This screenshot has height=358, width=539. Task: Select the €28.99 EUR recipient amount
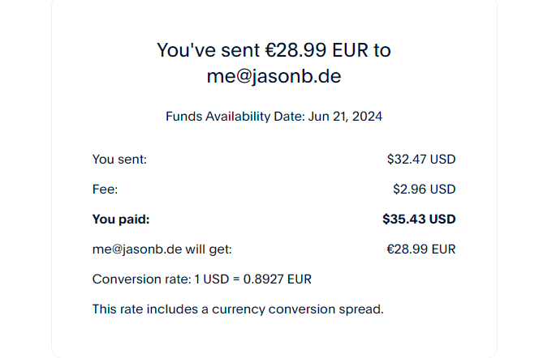[x=421, y=249]
